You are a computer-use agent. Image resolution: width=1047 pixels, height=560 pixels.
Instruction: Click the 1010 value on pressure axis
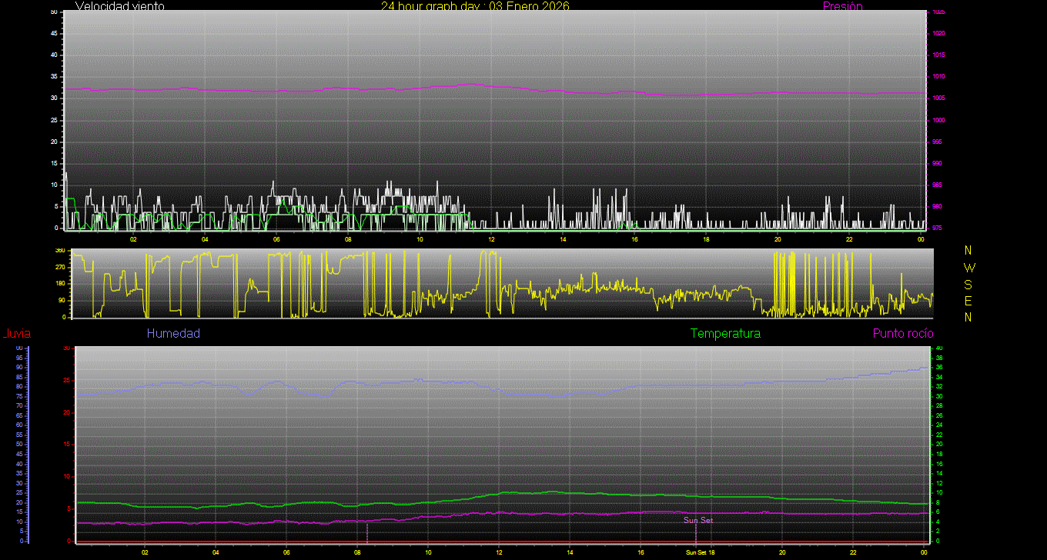point(938,77)
